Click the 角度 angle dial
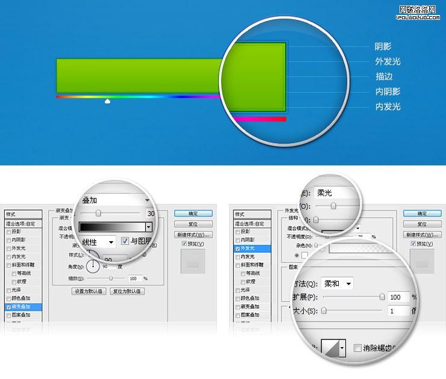 [93, 267]
